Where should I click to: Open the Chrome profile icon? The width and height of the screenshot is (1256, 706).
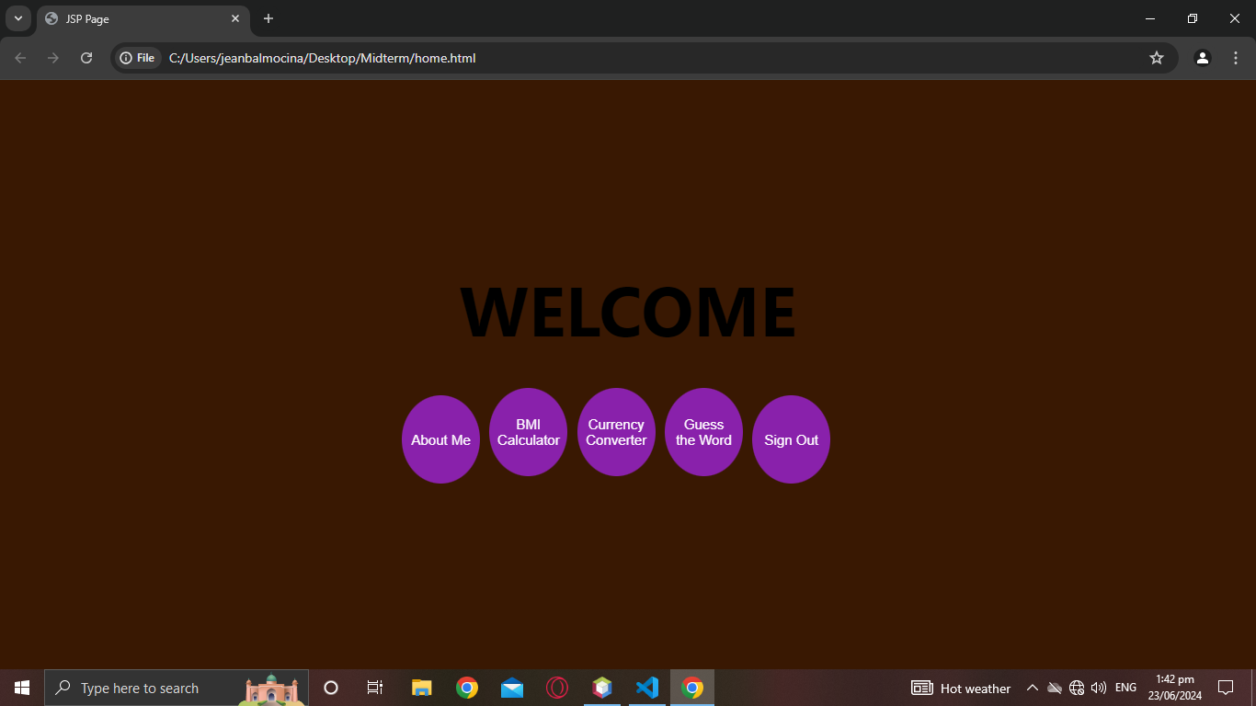click(x=1202, y=58)
